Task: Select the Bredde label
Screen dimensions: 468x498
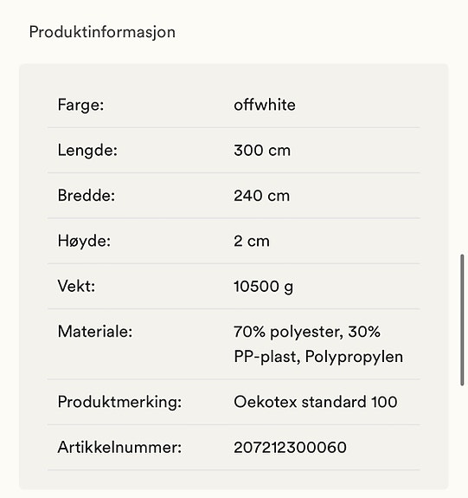Action: pos(87,196)
